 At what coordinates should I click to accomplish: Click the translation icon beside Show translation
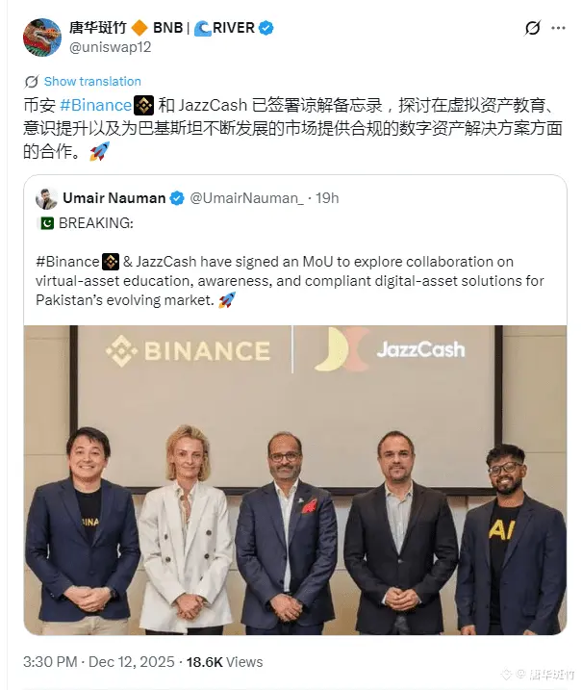(31, 82)
